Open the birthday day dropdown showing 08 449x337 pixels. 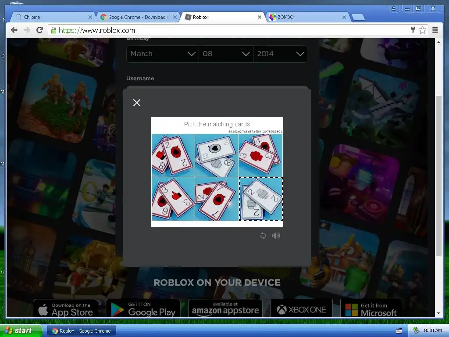click(x=226, y=54)
